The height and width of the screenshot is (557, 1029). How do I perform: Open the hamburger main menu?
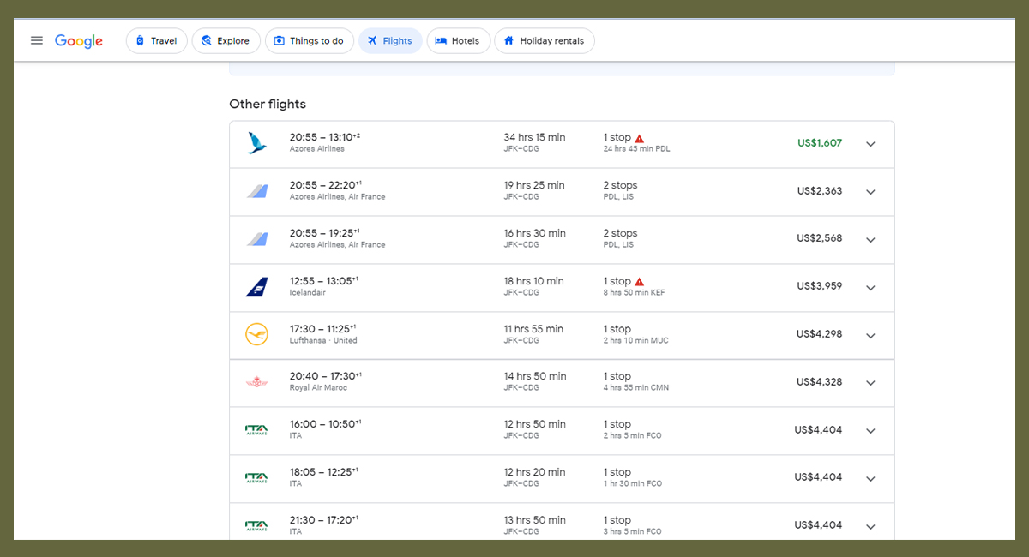point(36,40)
